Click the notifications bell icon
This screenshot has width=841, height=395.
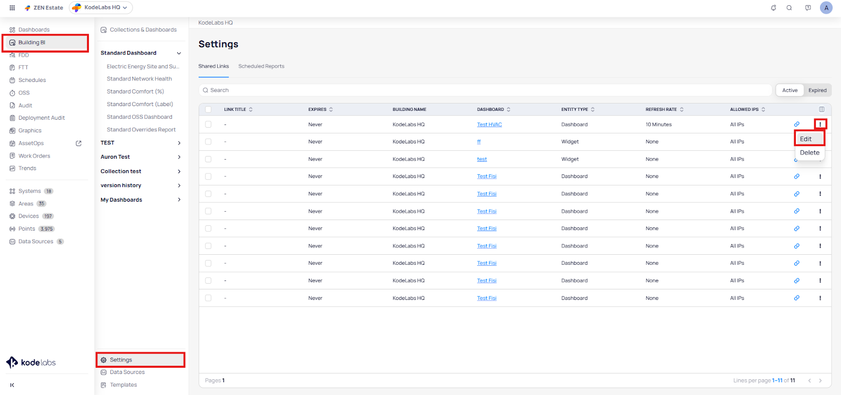click(x=773, y=8)
